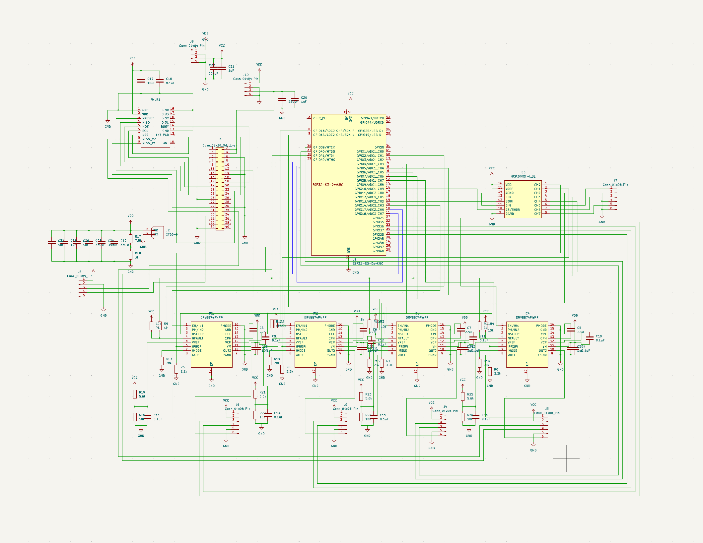Click the GPIO20/USB_D+ pin label
703x543 pixels.
pyautogui.click(x=371, y=131)
